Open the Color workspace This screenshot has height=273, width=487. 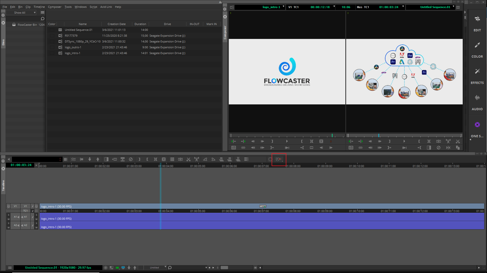(x=477, y=50)
